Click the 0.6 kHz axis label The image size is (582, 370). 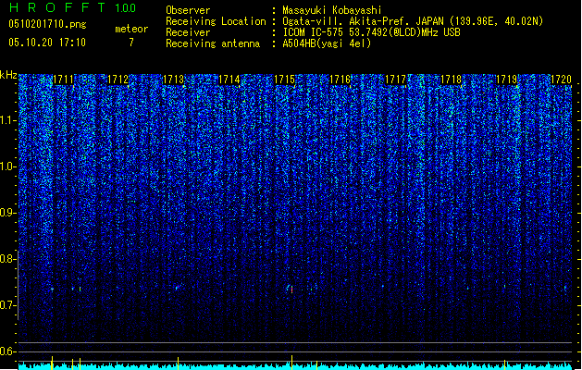point(7,351)
